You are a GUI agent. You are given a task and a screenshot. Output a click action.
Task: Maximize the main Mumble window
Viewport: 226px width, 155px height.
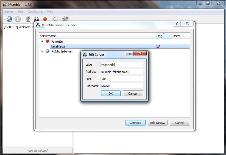pos(208,4)
